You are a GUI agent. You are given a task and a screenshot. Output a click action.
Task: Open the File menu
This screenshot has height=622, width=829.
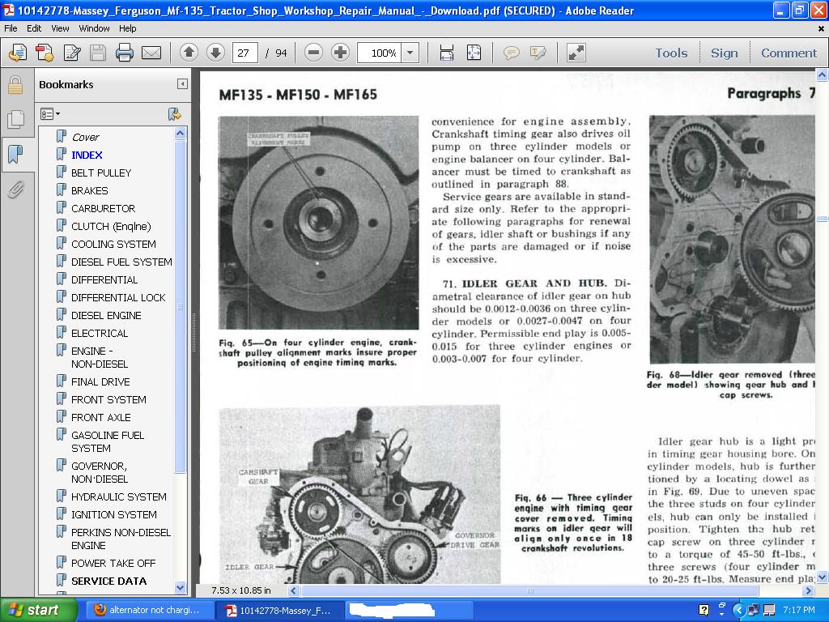(11, 28)
